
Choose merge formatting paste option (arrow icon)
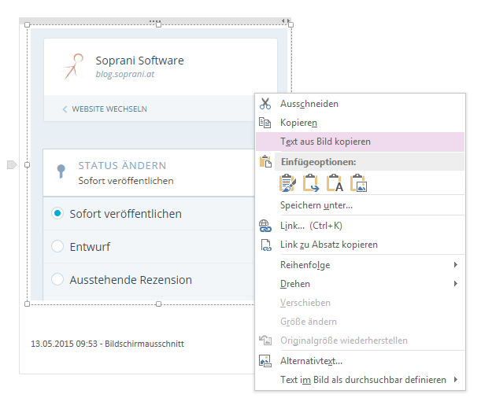311,184
